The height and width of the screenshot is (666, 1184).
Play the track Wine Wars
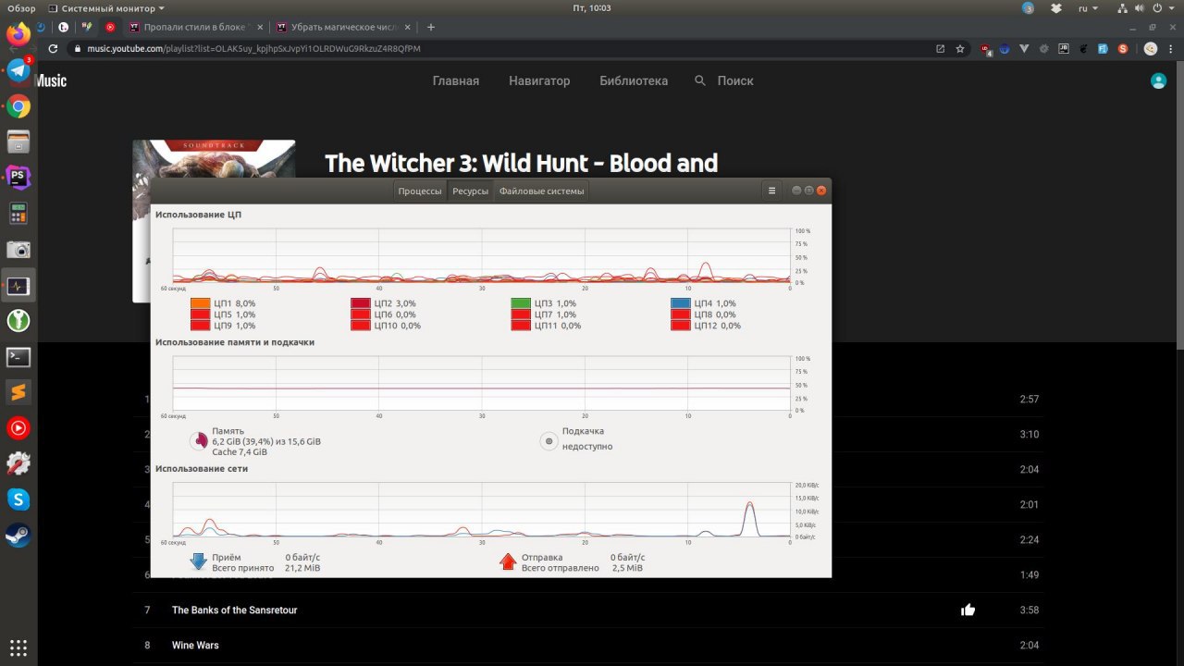[195, 645]
